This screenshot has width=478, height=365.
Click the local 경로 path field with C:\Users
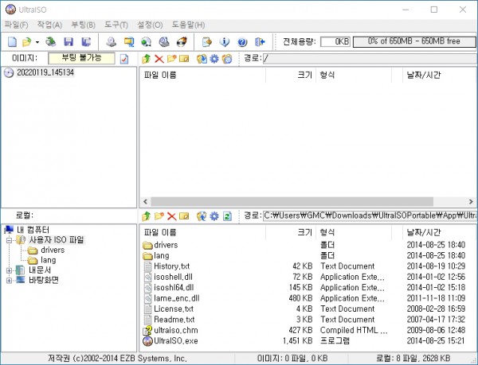(x=370, y=216)
